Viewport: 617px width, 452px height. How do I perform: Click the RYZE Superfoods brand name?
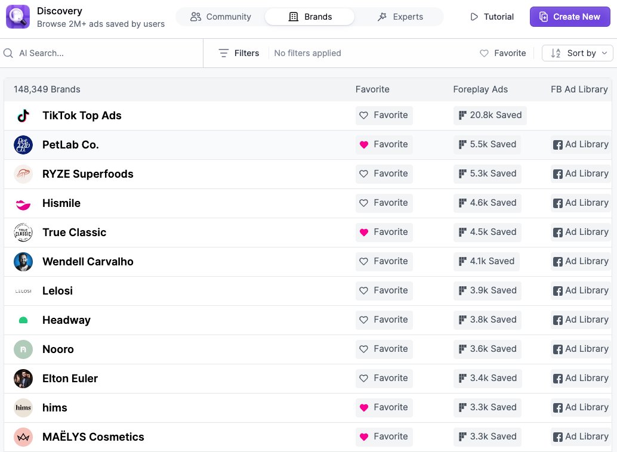pos(88,174)
